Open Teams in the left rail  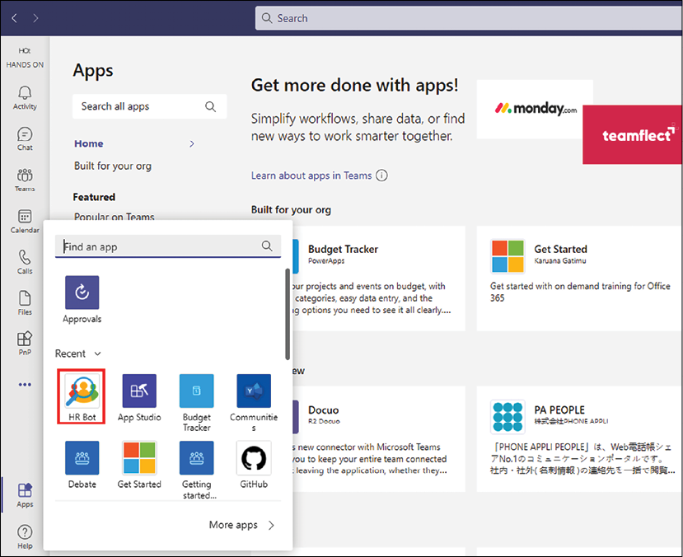pyautogui.click(x=25, y=180)
